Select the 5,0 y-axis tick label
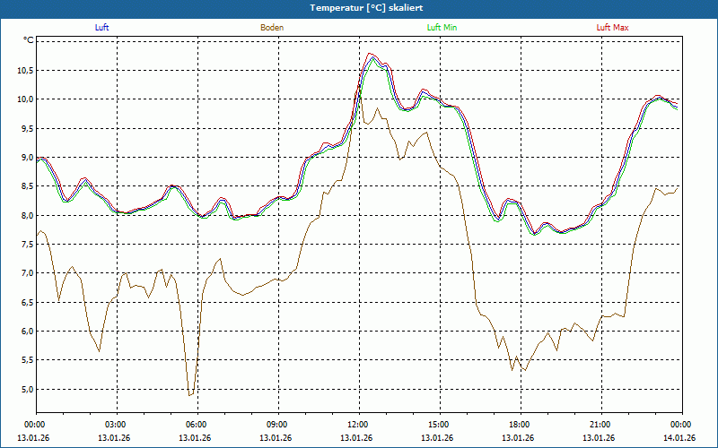 [x=26, y=390]
